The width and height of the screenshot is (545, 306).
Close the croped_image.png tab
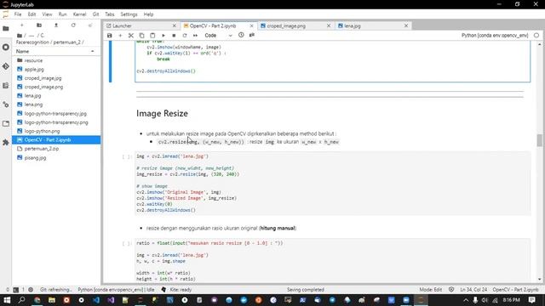pyautogui.click(x=329, y=25)
